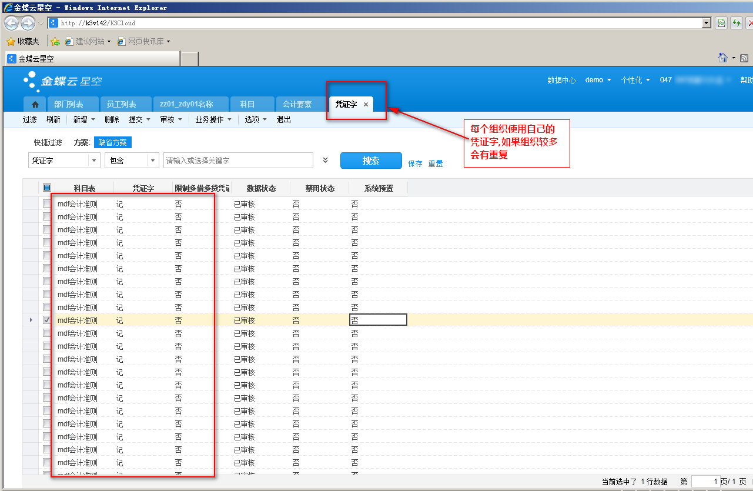Click the favorites star icon

click(x=11, y=41)
